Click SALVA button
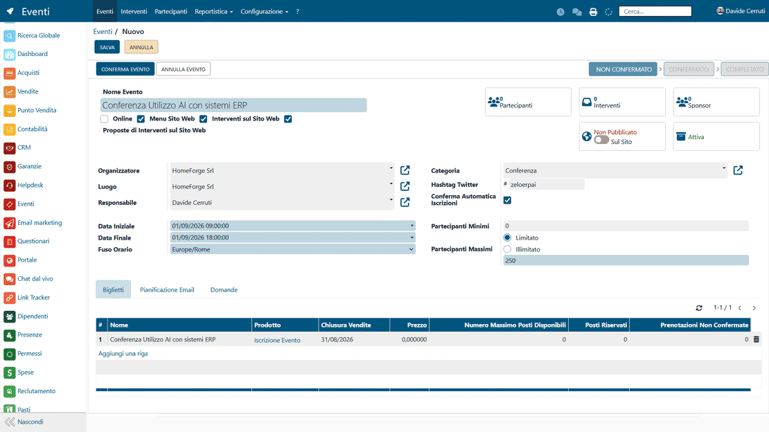Screen dimensions: 769x432 [107, 47]
